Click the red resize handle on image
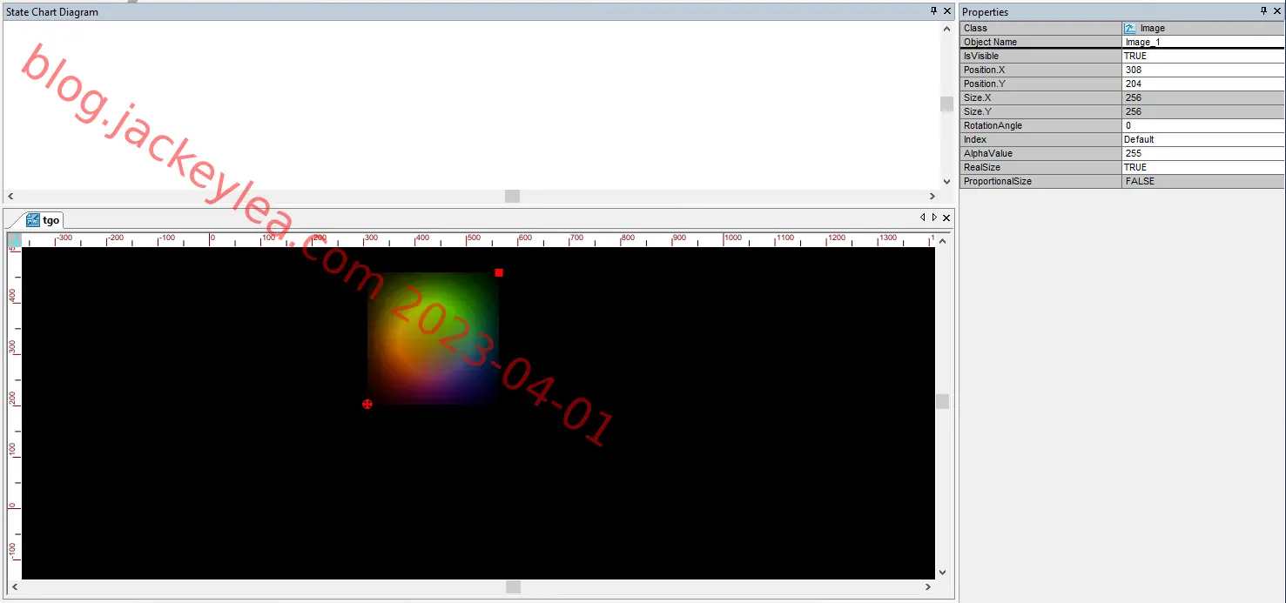The height and width of the screenshot is (603, 1286). (x=499, y=272)
